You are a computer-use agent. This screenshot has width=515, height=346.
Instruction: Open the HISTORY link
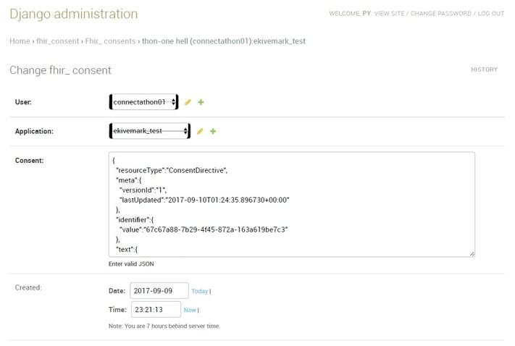[x=484, y=69]
